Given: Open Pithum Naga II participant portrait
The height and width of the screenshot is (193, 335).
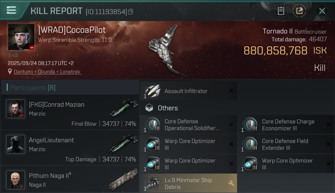Looking at the screenshot, I should [x=15, y=180].
